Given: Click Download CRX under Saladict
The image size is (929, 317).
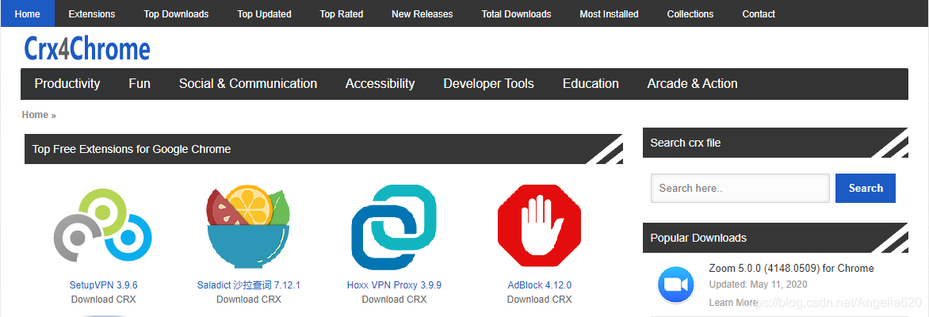Looking at the screenshot, I should [249, 300].
